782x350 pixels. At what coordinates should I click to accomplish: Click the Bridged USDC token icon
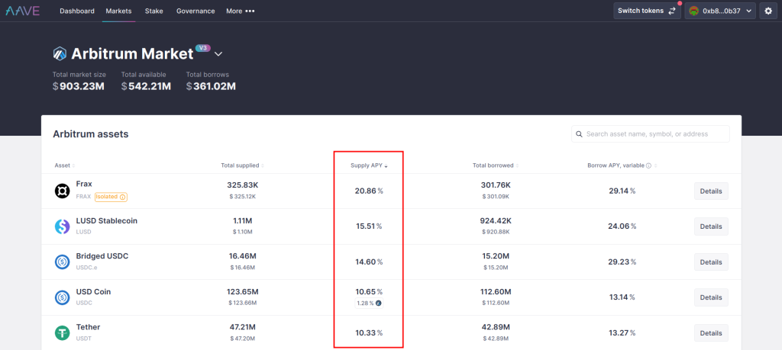pos(63,262)
